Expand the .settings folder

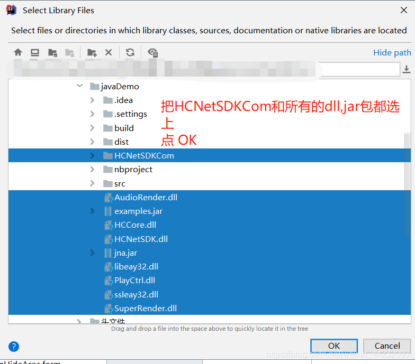click(x=92, y=114)
